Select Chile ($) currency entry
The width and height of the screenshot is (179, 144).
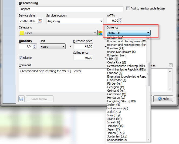click(113, 59)
